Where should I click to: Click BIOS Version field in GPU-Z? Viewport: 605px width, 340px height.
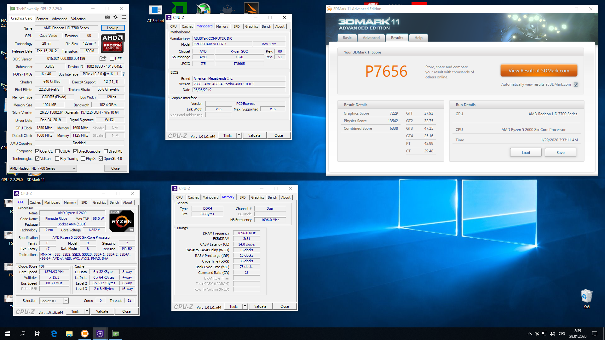click(66, 59)
